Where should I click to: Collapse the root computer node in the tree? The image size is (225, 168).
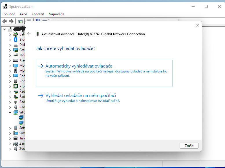pyautogui.click(x=4, y=29)
